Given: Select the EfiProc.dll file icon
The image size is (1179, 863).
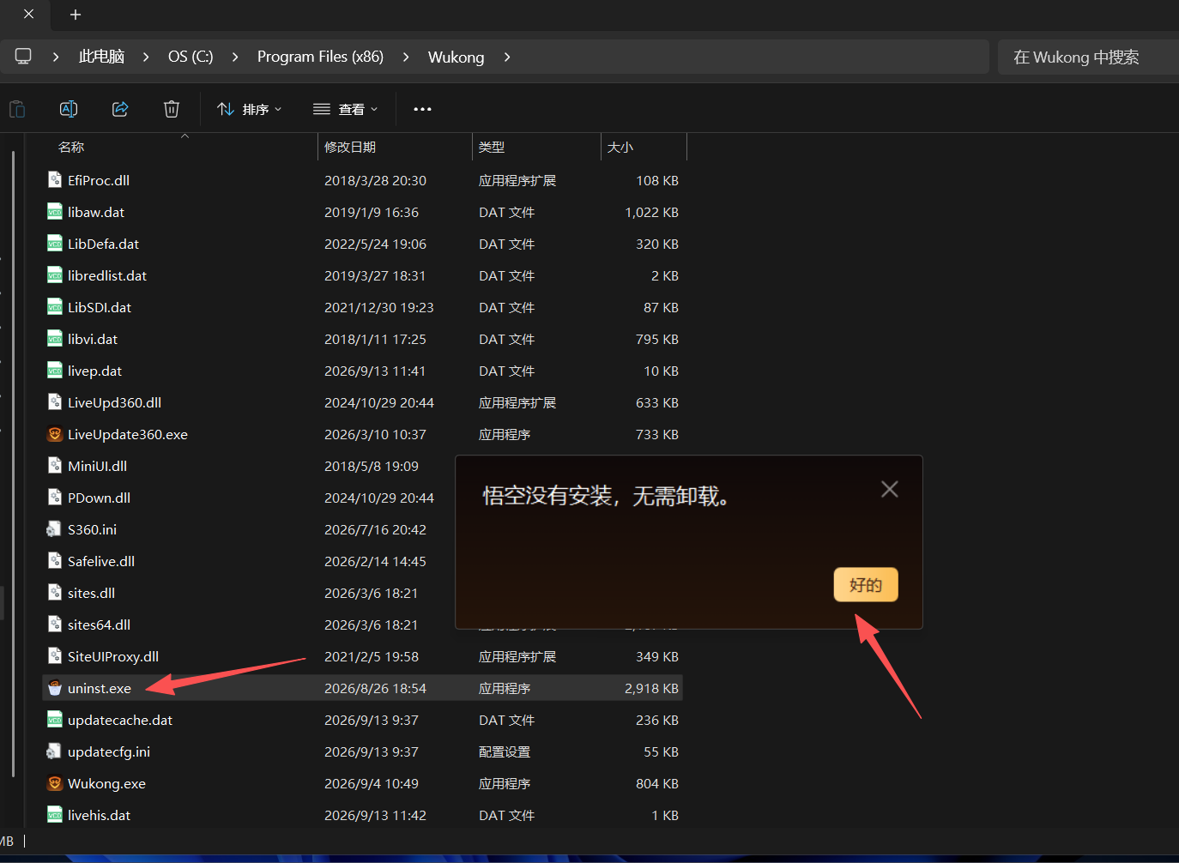Looking at the screenshot, I should pos(54,180).
